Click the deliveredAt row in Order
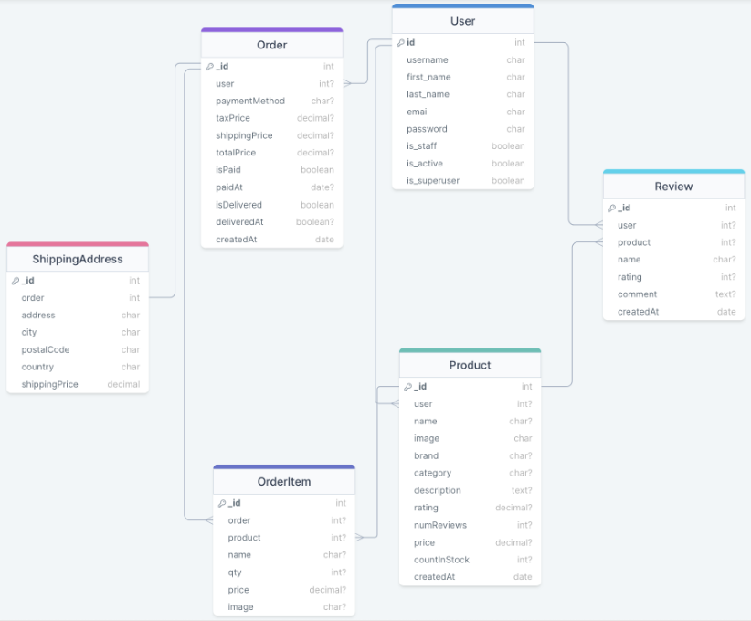751x621 pixels. 272,222
